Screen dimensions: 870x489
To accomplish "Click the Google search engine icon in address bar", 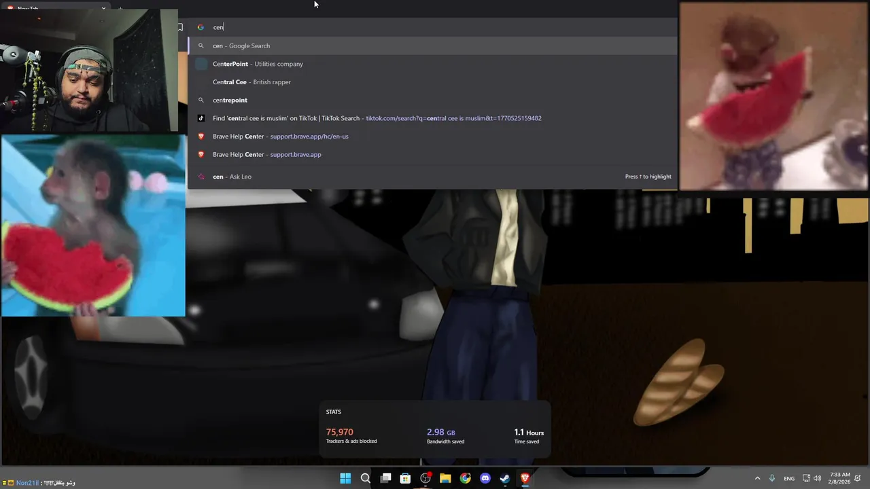I will [x=201, y=27].
